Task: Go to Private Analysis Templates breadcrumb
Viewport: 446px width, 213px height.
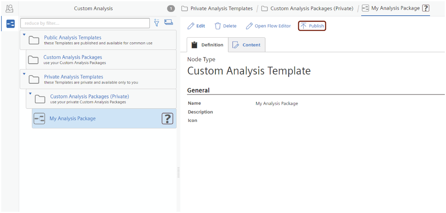Action: [x=217, y=9]
